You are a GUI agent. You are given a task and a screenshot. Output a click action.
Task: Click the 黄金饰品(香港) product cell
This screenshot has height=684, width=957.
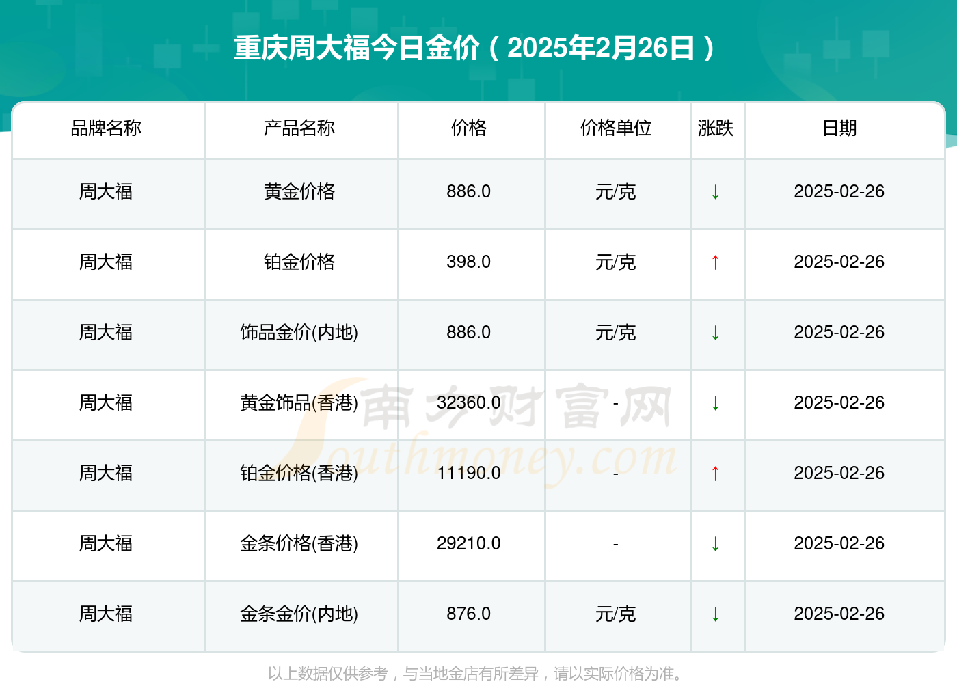pyautogui.click(x=299, y=403)
